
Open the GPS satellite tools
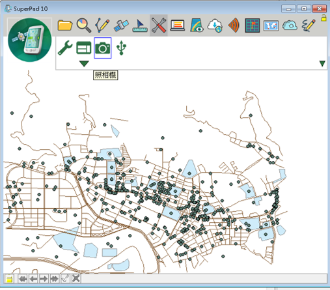121,25
